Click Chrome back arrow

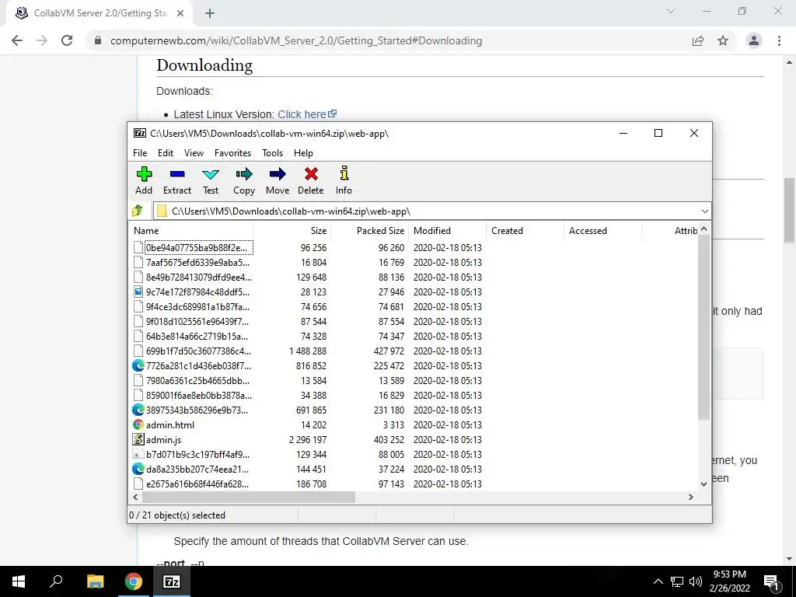(x=17, y=40)
